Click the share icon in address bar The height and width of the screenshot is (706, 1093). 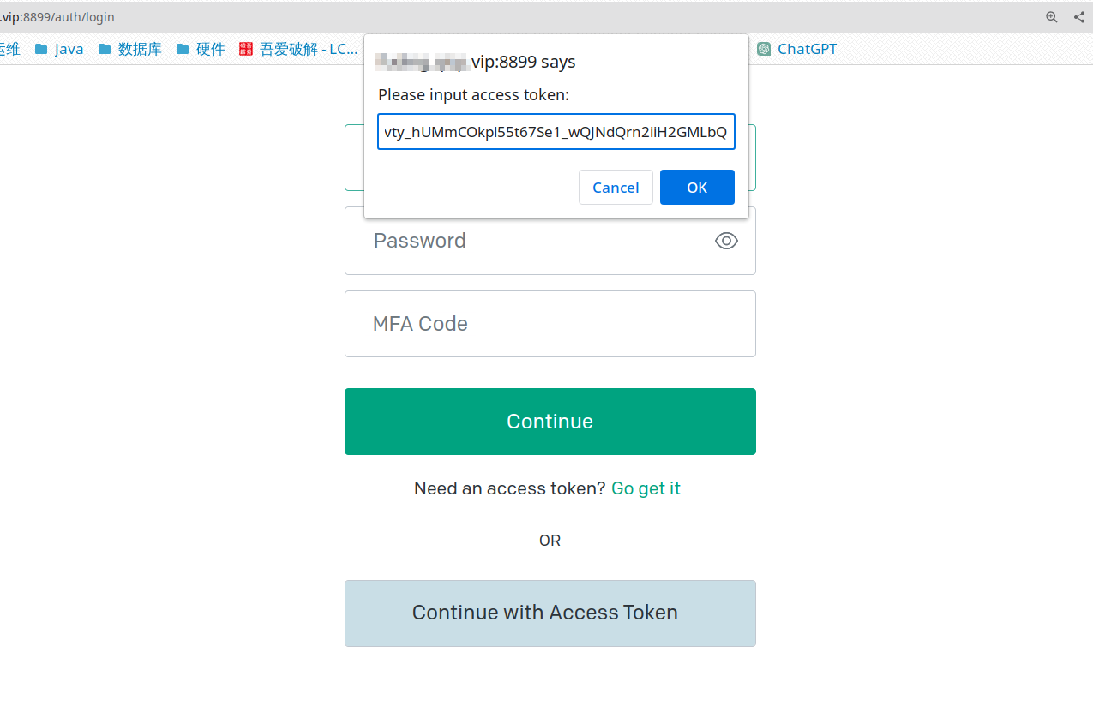tap(1078, 17)
